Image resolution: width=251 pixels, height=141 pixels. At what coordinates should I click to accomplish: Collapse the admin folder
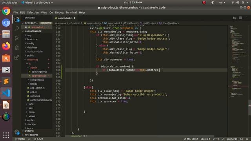(x=34, y=68)
